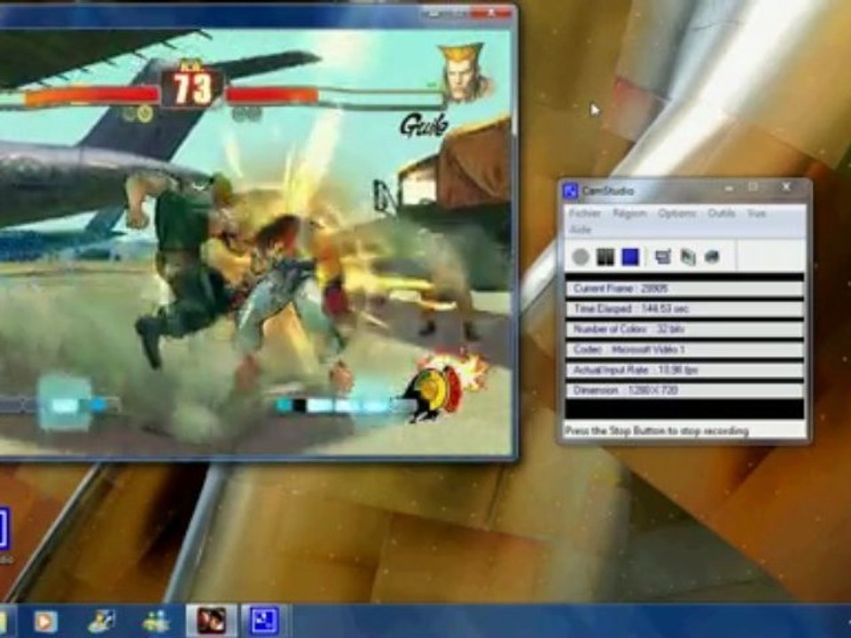
Task: Click the last toolbar icon in CamStudio
Action: (712, 257)
